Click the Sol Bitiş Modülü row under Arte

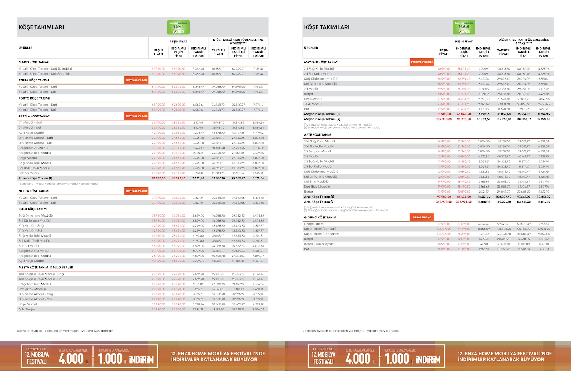pyautogui.click(x=428, y=182)
